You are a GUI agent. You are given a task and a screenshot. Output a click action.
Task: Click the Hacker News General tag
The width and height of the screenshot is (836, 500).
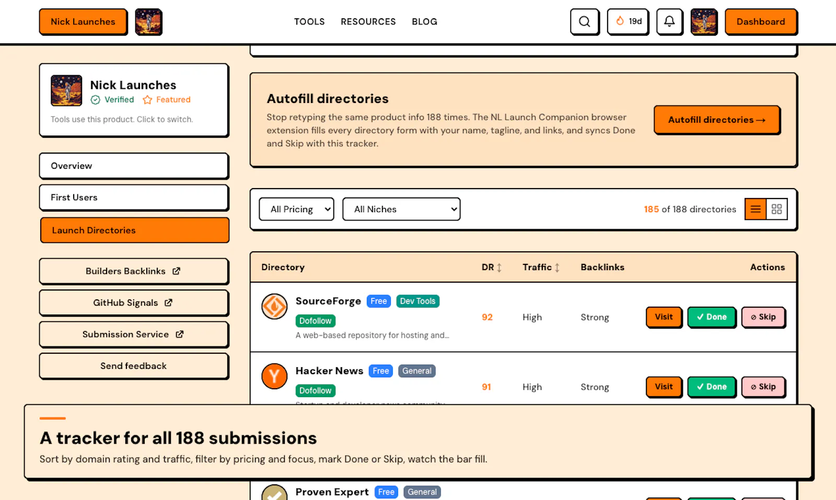pyautogui.click(x=417, y=371)
